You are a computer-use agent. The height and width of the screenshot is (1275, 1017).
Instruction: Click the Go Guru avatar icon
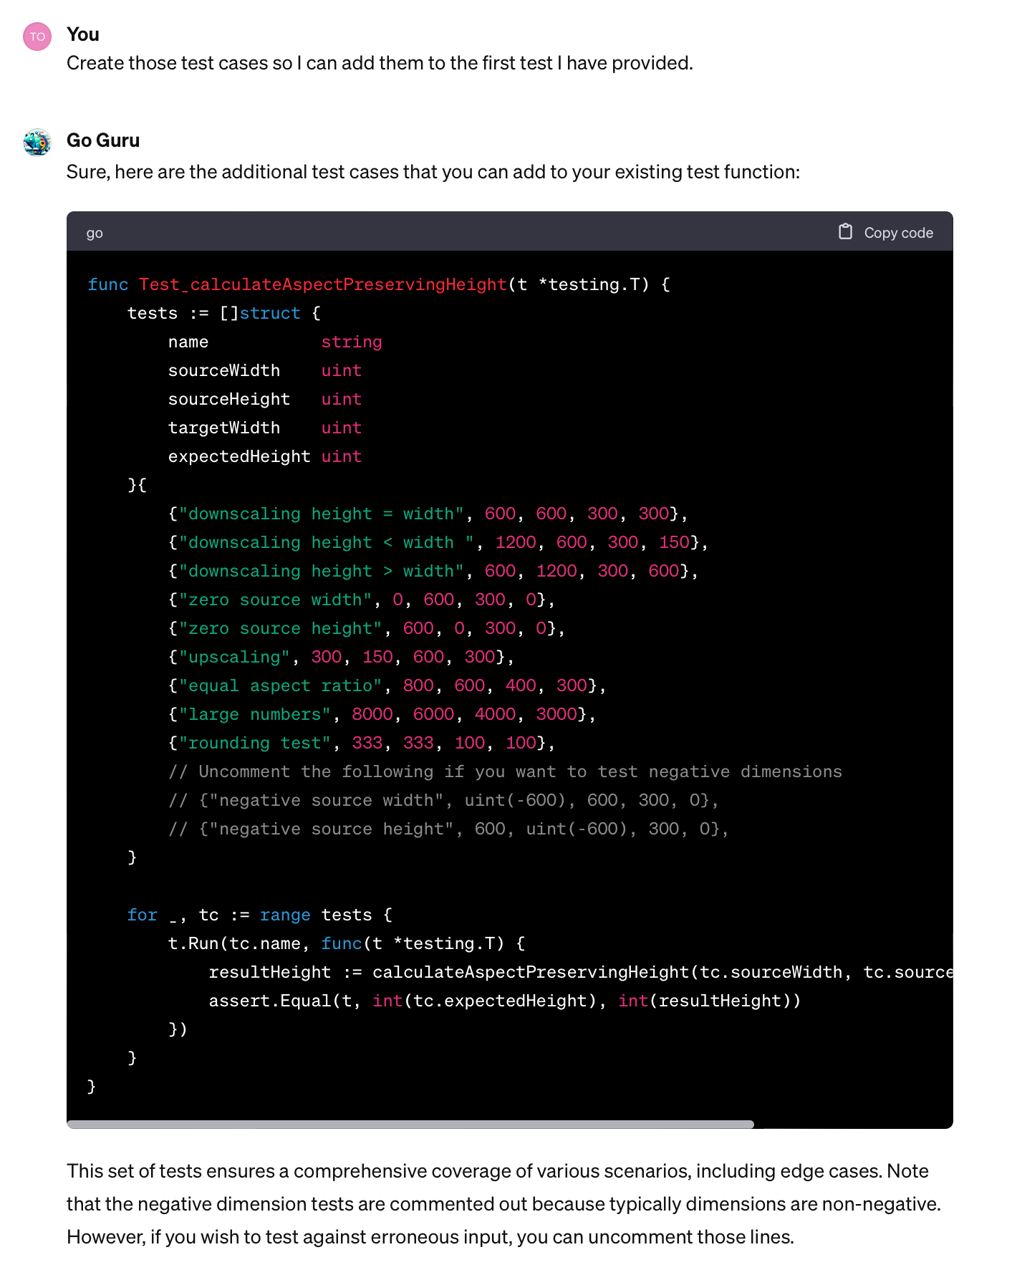(x=37, y=142)
